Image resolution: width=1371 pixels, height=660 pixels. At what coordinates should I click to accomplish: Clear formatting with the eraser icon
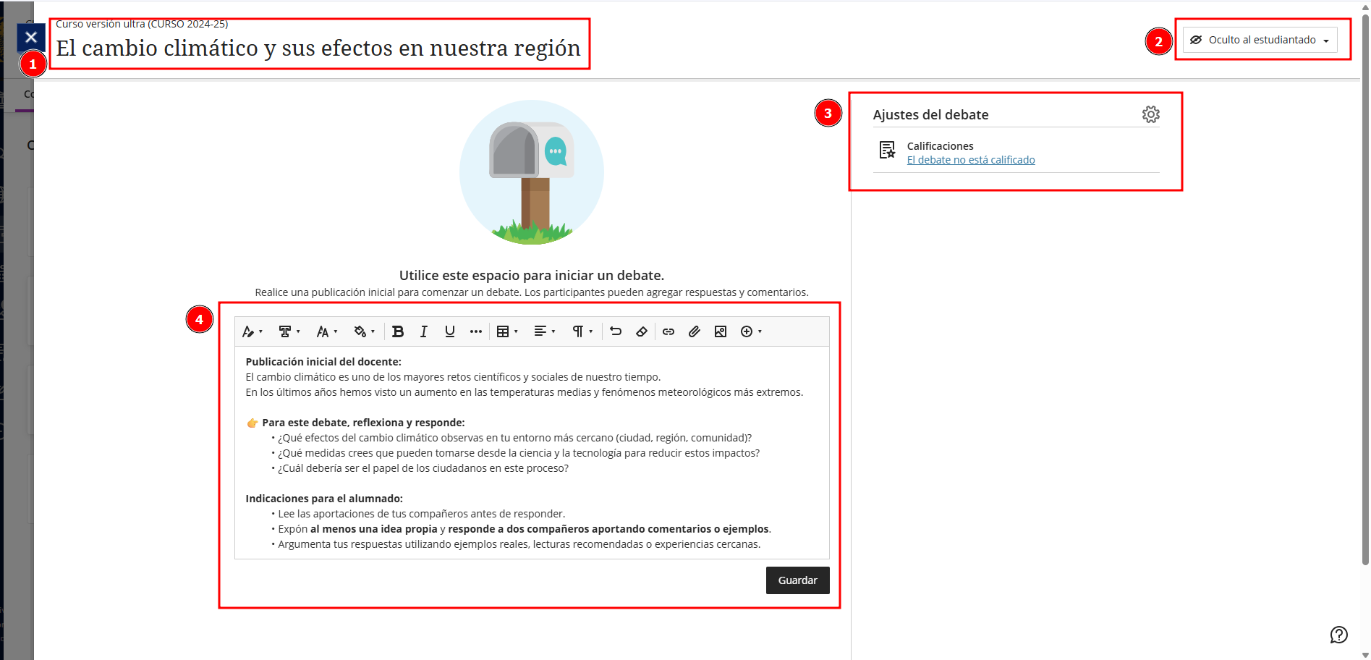click(642, 331)
